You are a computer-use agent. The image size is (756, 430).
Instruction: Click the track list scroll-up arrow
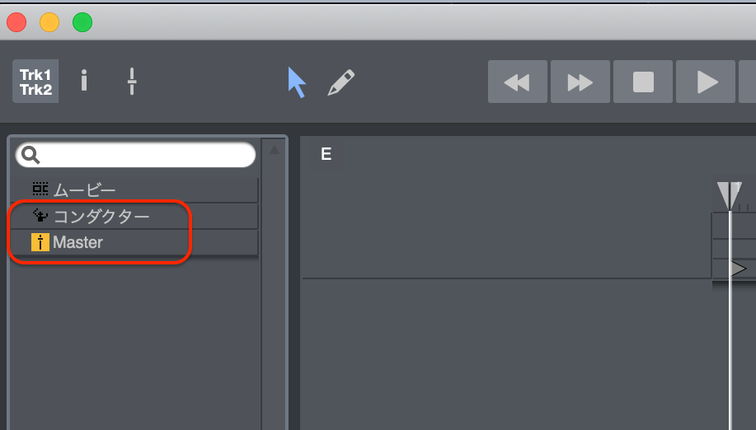coord(275,150)
